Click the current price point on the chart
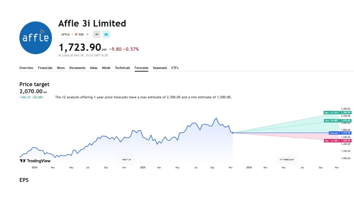Image resolution: width=354 pixels, height=199 pixels. click(x=233, y=133)
